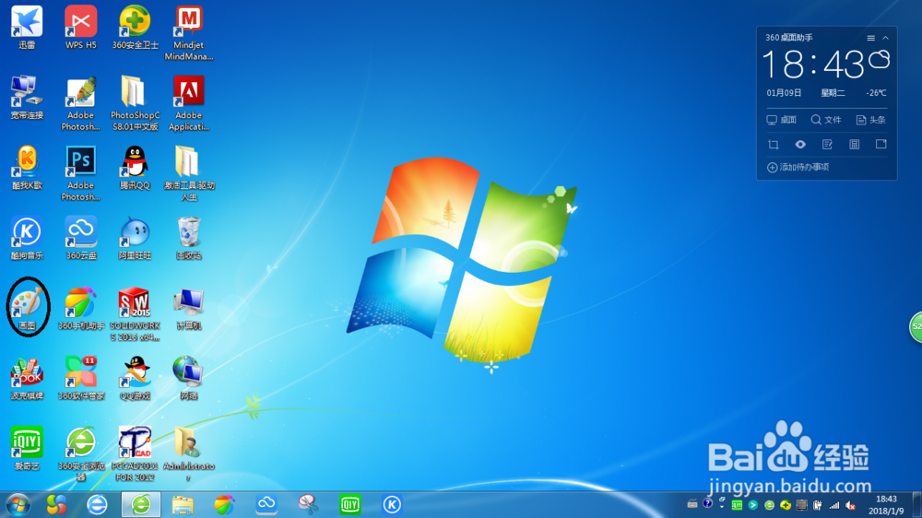The height and width of the screenshot is (518, 922).
Task: Select the 酷我K歌 desktop icon
Action: coord(27,168)
